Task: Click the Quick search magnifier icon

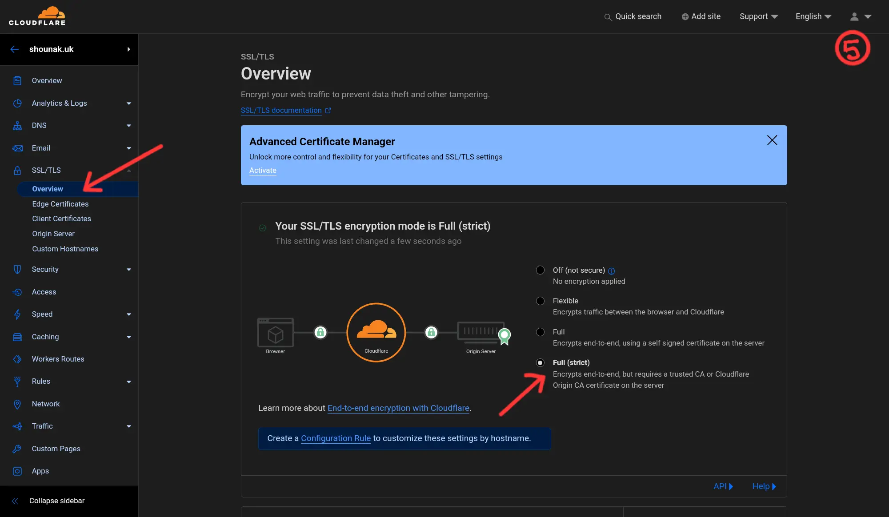Action: pos(608,17)
